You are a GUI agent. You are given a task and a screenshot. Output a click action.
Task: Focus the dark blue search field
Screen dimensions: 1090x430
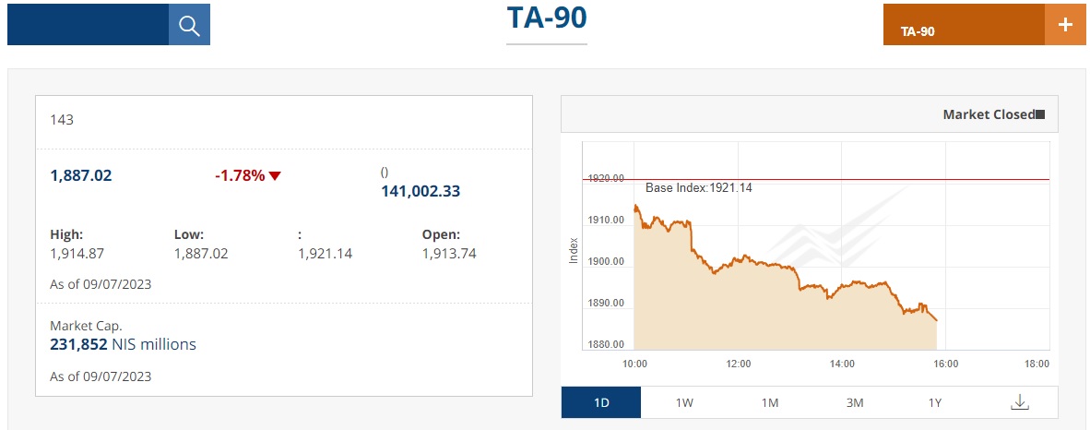click(x=88, y=25)
